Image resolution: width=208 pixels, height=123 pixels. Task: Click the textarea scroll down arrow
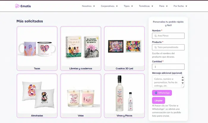tap(183, 83)
